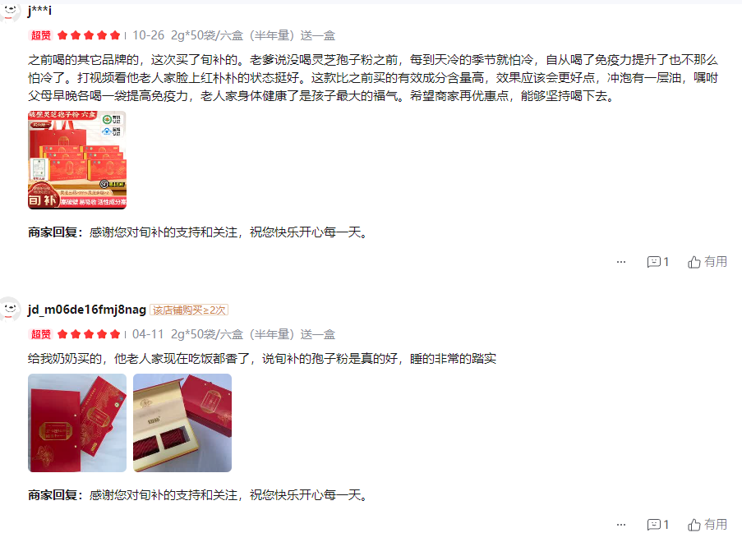
Task: Open comments on jd_m06de16fmj8nag's review
Action: [657, 525]
